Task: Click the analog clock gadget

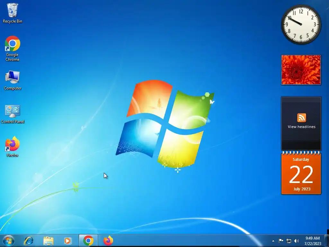Action: coord(301,24)
